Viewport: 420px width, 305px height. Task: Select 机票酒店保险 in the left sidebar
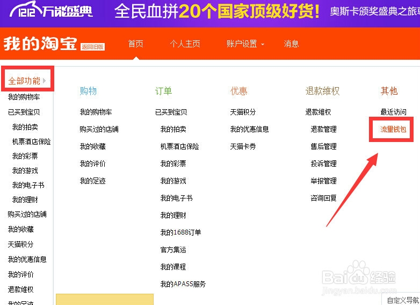(x=31, y=141)
